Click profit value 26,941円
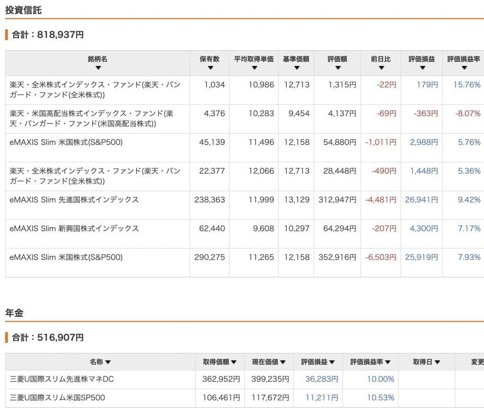Viewport: 484px width, 419px height. 422,200
